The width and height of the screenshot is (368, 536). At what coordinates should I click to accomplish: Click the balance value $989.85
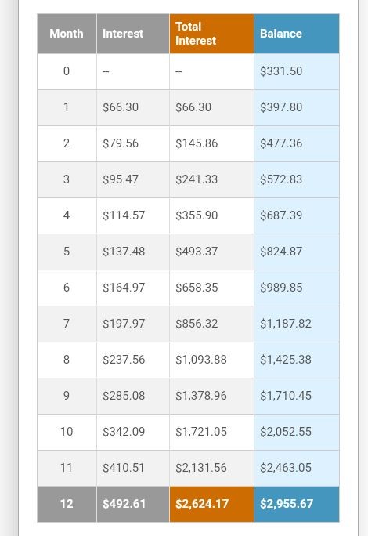[x=297, y=288]
